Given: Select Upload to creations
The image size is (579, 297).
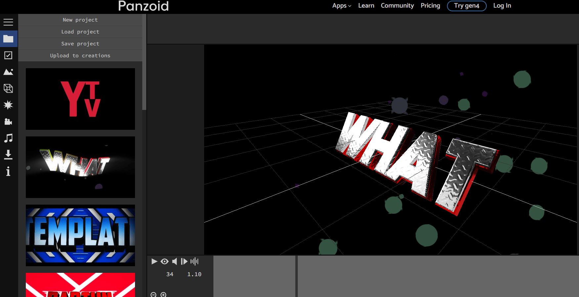Looking at the screenshot, I should coord(80,56).
